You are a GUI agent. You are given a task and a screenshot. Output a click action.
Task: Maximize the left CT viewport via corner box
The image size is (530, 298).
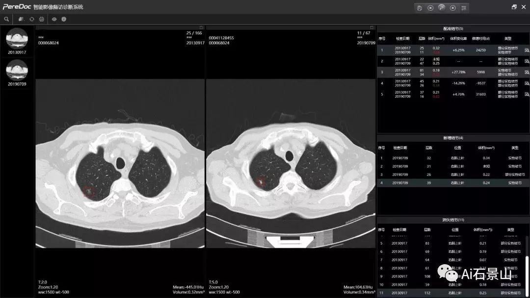pos(201,27)
